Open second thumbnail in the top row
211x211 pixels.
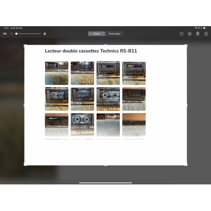pos(82,73)
